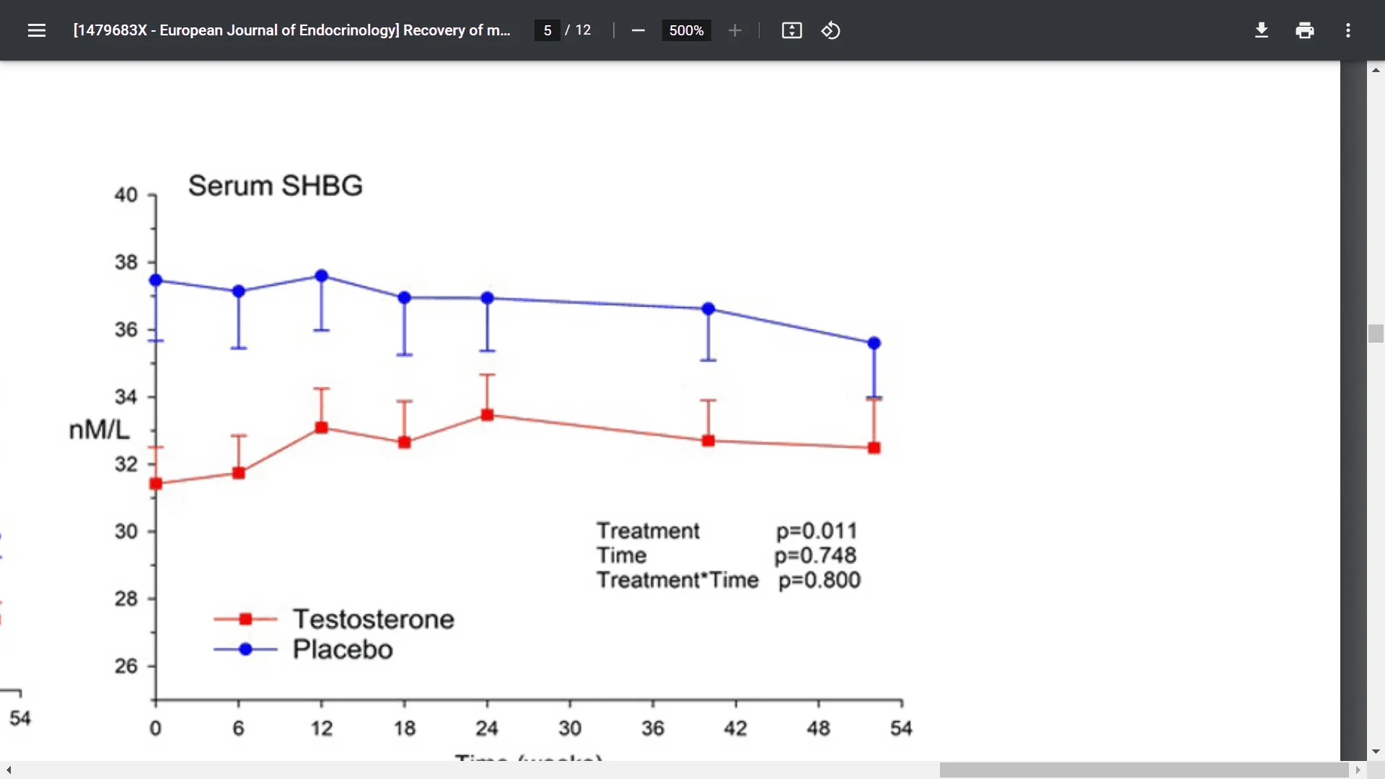Image resolution: width=1385 pixels, height=779 pixels.
Task: Click the '/ 12' total pages text
Action: coord(578,30)
